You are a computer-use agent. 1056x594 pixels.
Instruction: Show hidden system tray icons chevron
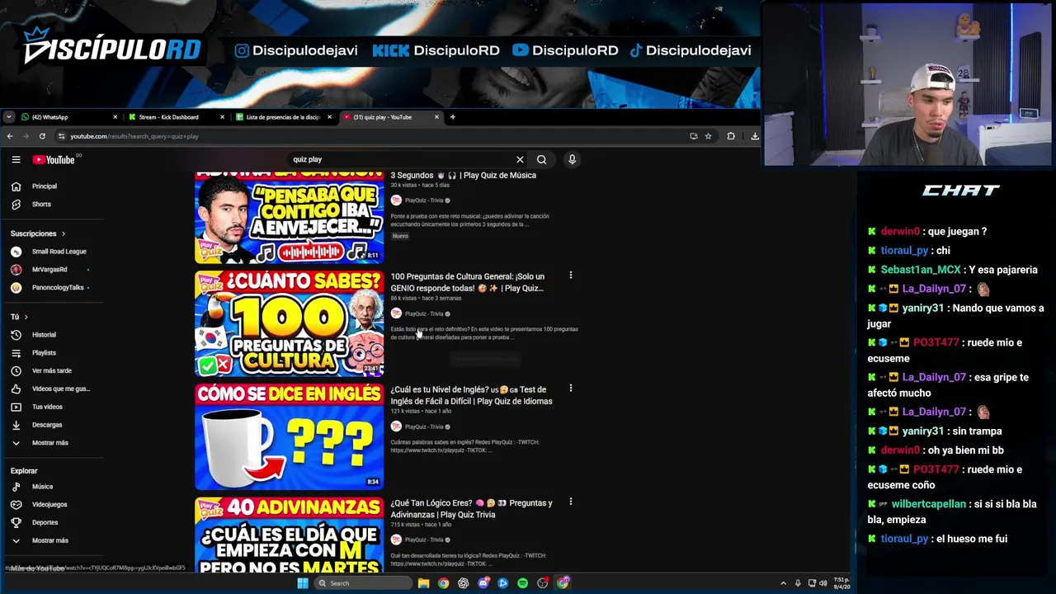pyautogui.click(x=783, y=583)
